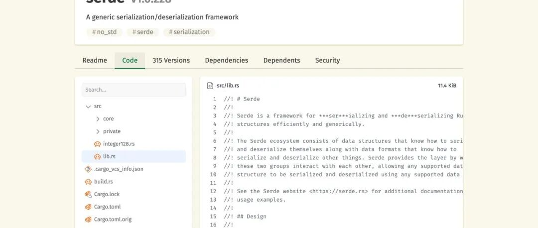Click the code file icon next to src/lib.rs
Viewport: 538px width, 228px height.
coord(210,86)
